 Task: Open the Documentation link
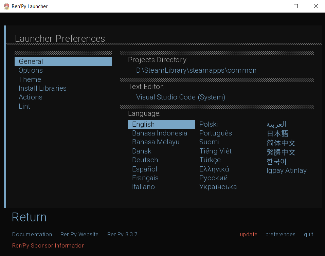[x=32, y=235]
